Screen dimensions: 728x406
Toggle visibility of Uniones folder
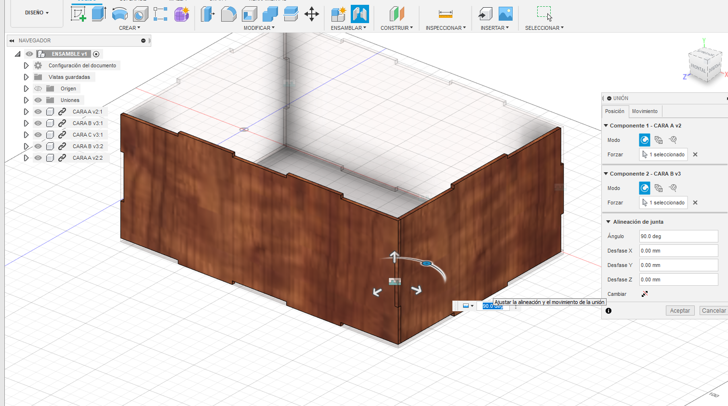coord(38,100)
